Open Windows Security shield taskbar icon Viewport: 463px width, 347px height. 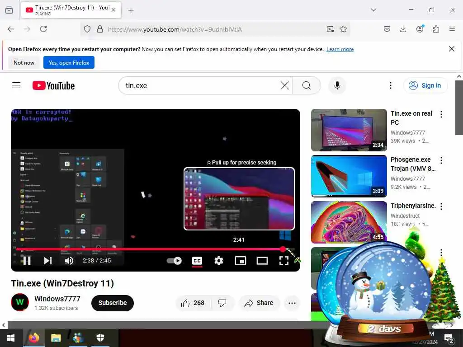point(100,338)
